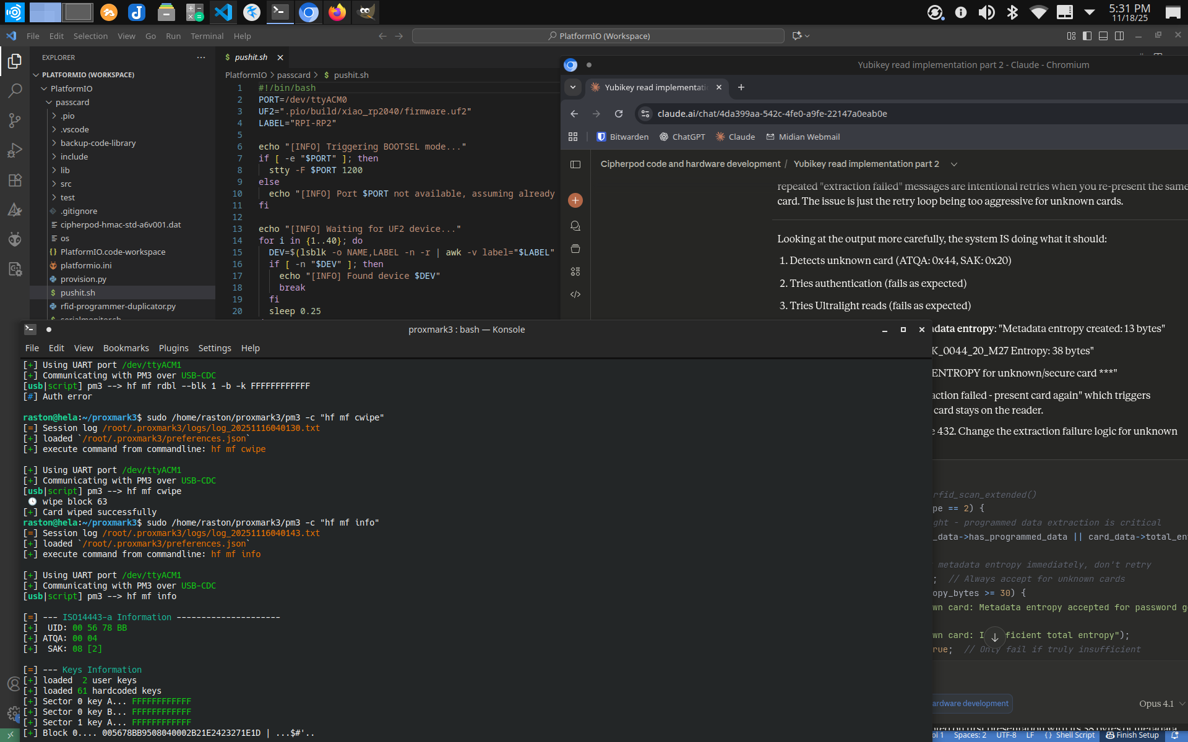Open Claude's Projects icon in sidebar
The height and width of the screenshot is (742, 1188).
pyautogui.click(x=575, y=249)
